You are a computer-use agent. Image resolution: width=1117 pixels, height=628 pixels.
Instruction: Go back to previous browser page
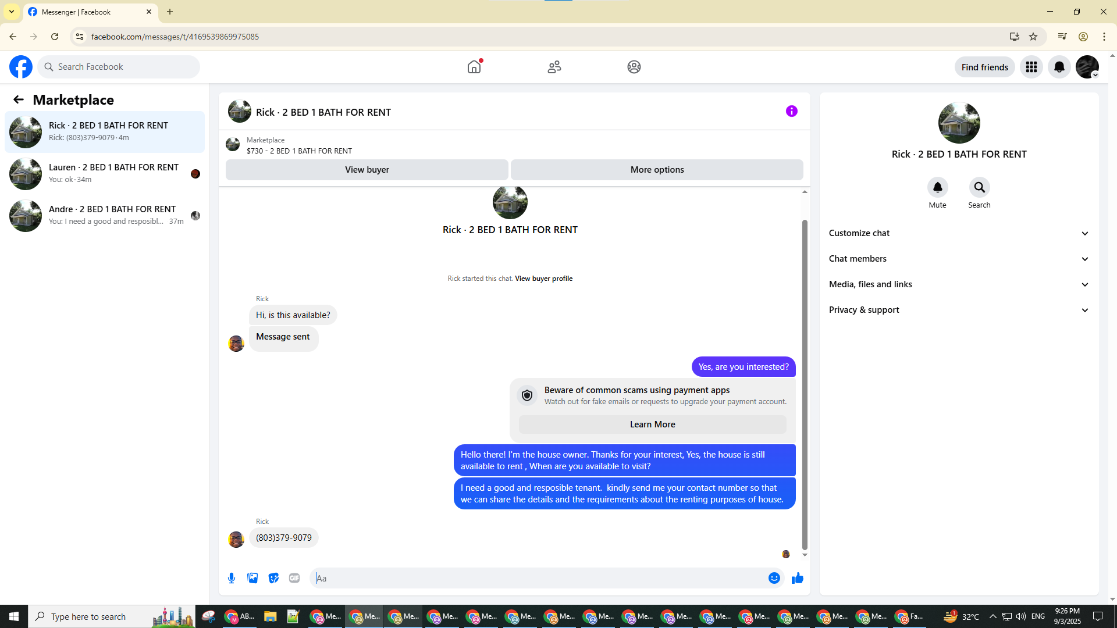(13, 37)
